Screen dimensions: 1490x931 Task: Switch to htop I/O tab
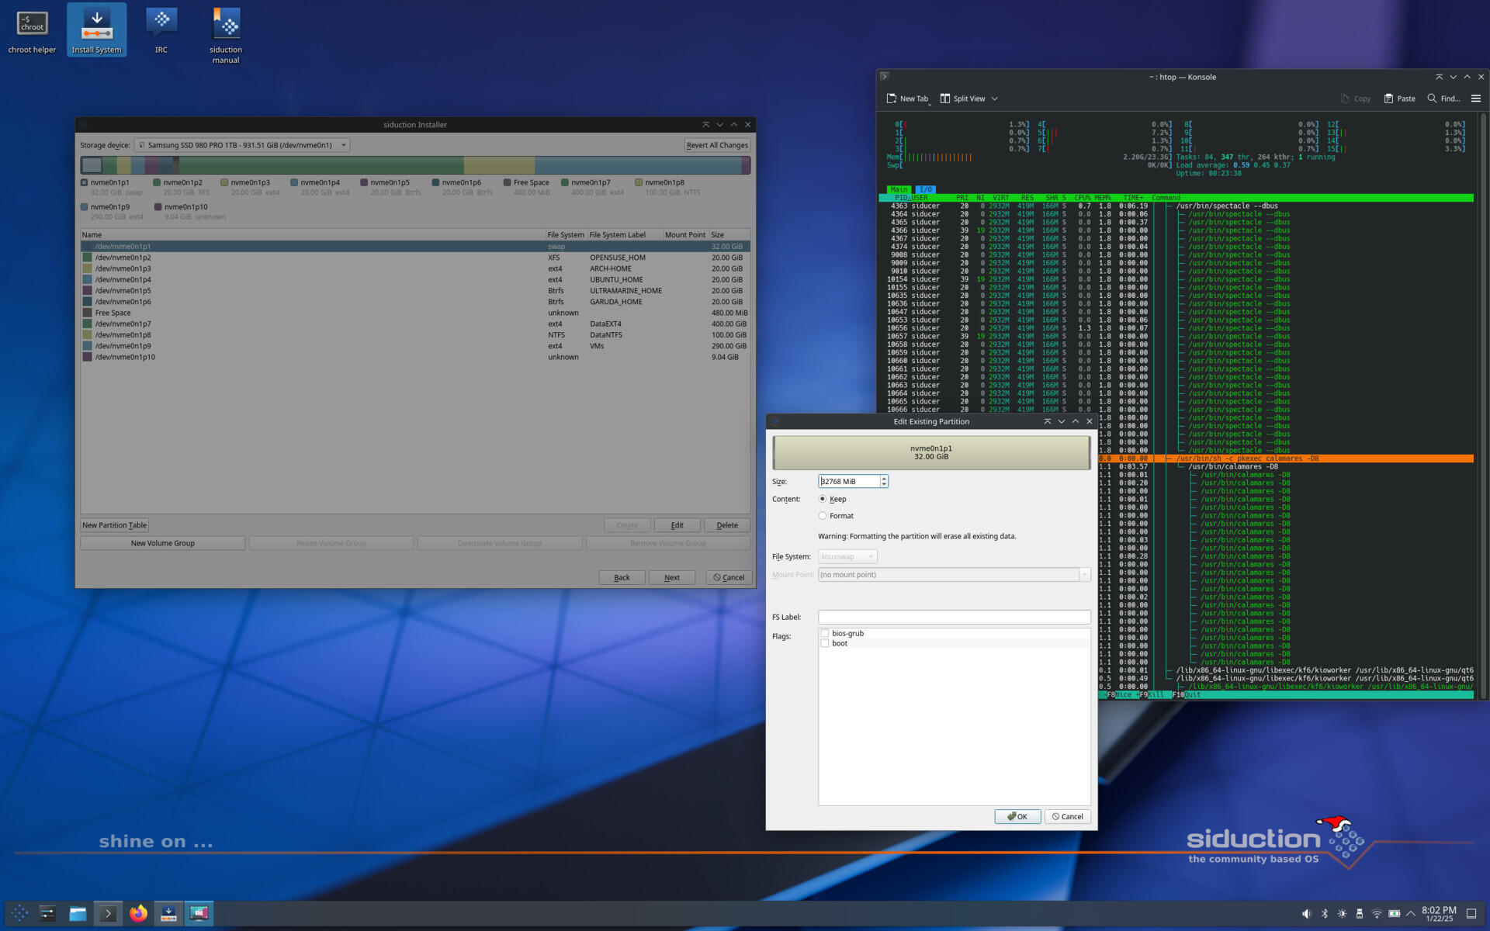926,189
